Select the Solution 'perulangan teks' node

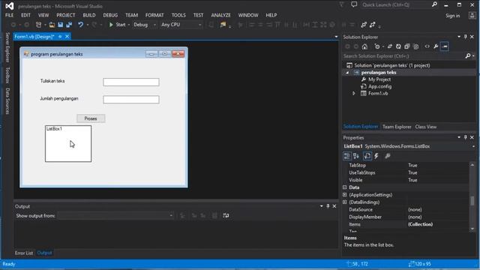click(391, 65)
